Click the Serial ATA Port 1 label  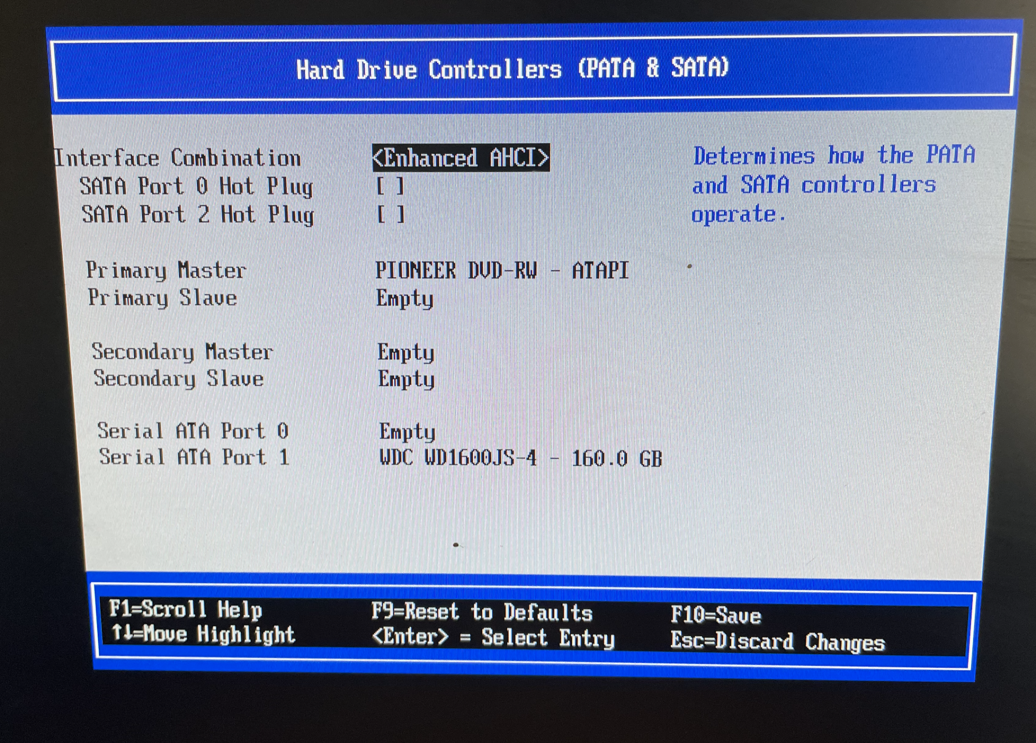(x=194, y=457)
